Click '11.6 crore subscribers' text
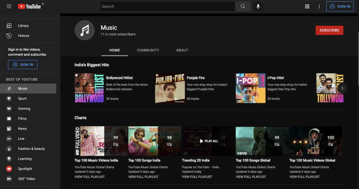The image size is (359, 189). tap(118, 34)
